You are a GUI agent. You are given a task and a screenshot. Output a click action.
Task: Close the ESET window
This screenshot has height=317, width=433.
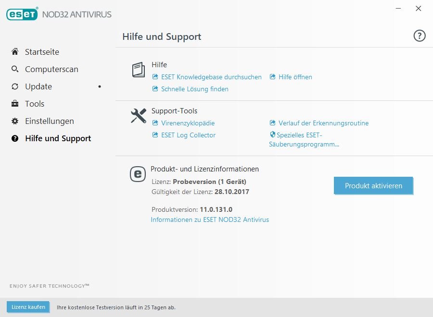point(419,9)
